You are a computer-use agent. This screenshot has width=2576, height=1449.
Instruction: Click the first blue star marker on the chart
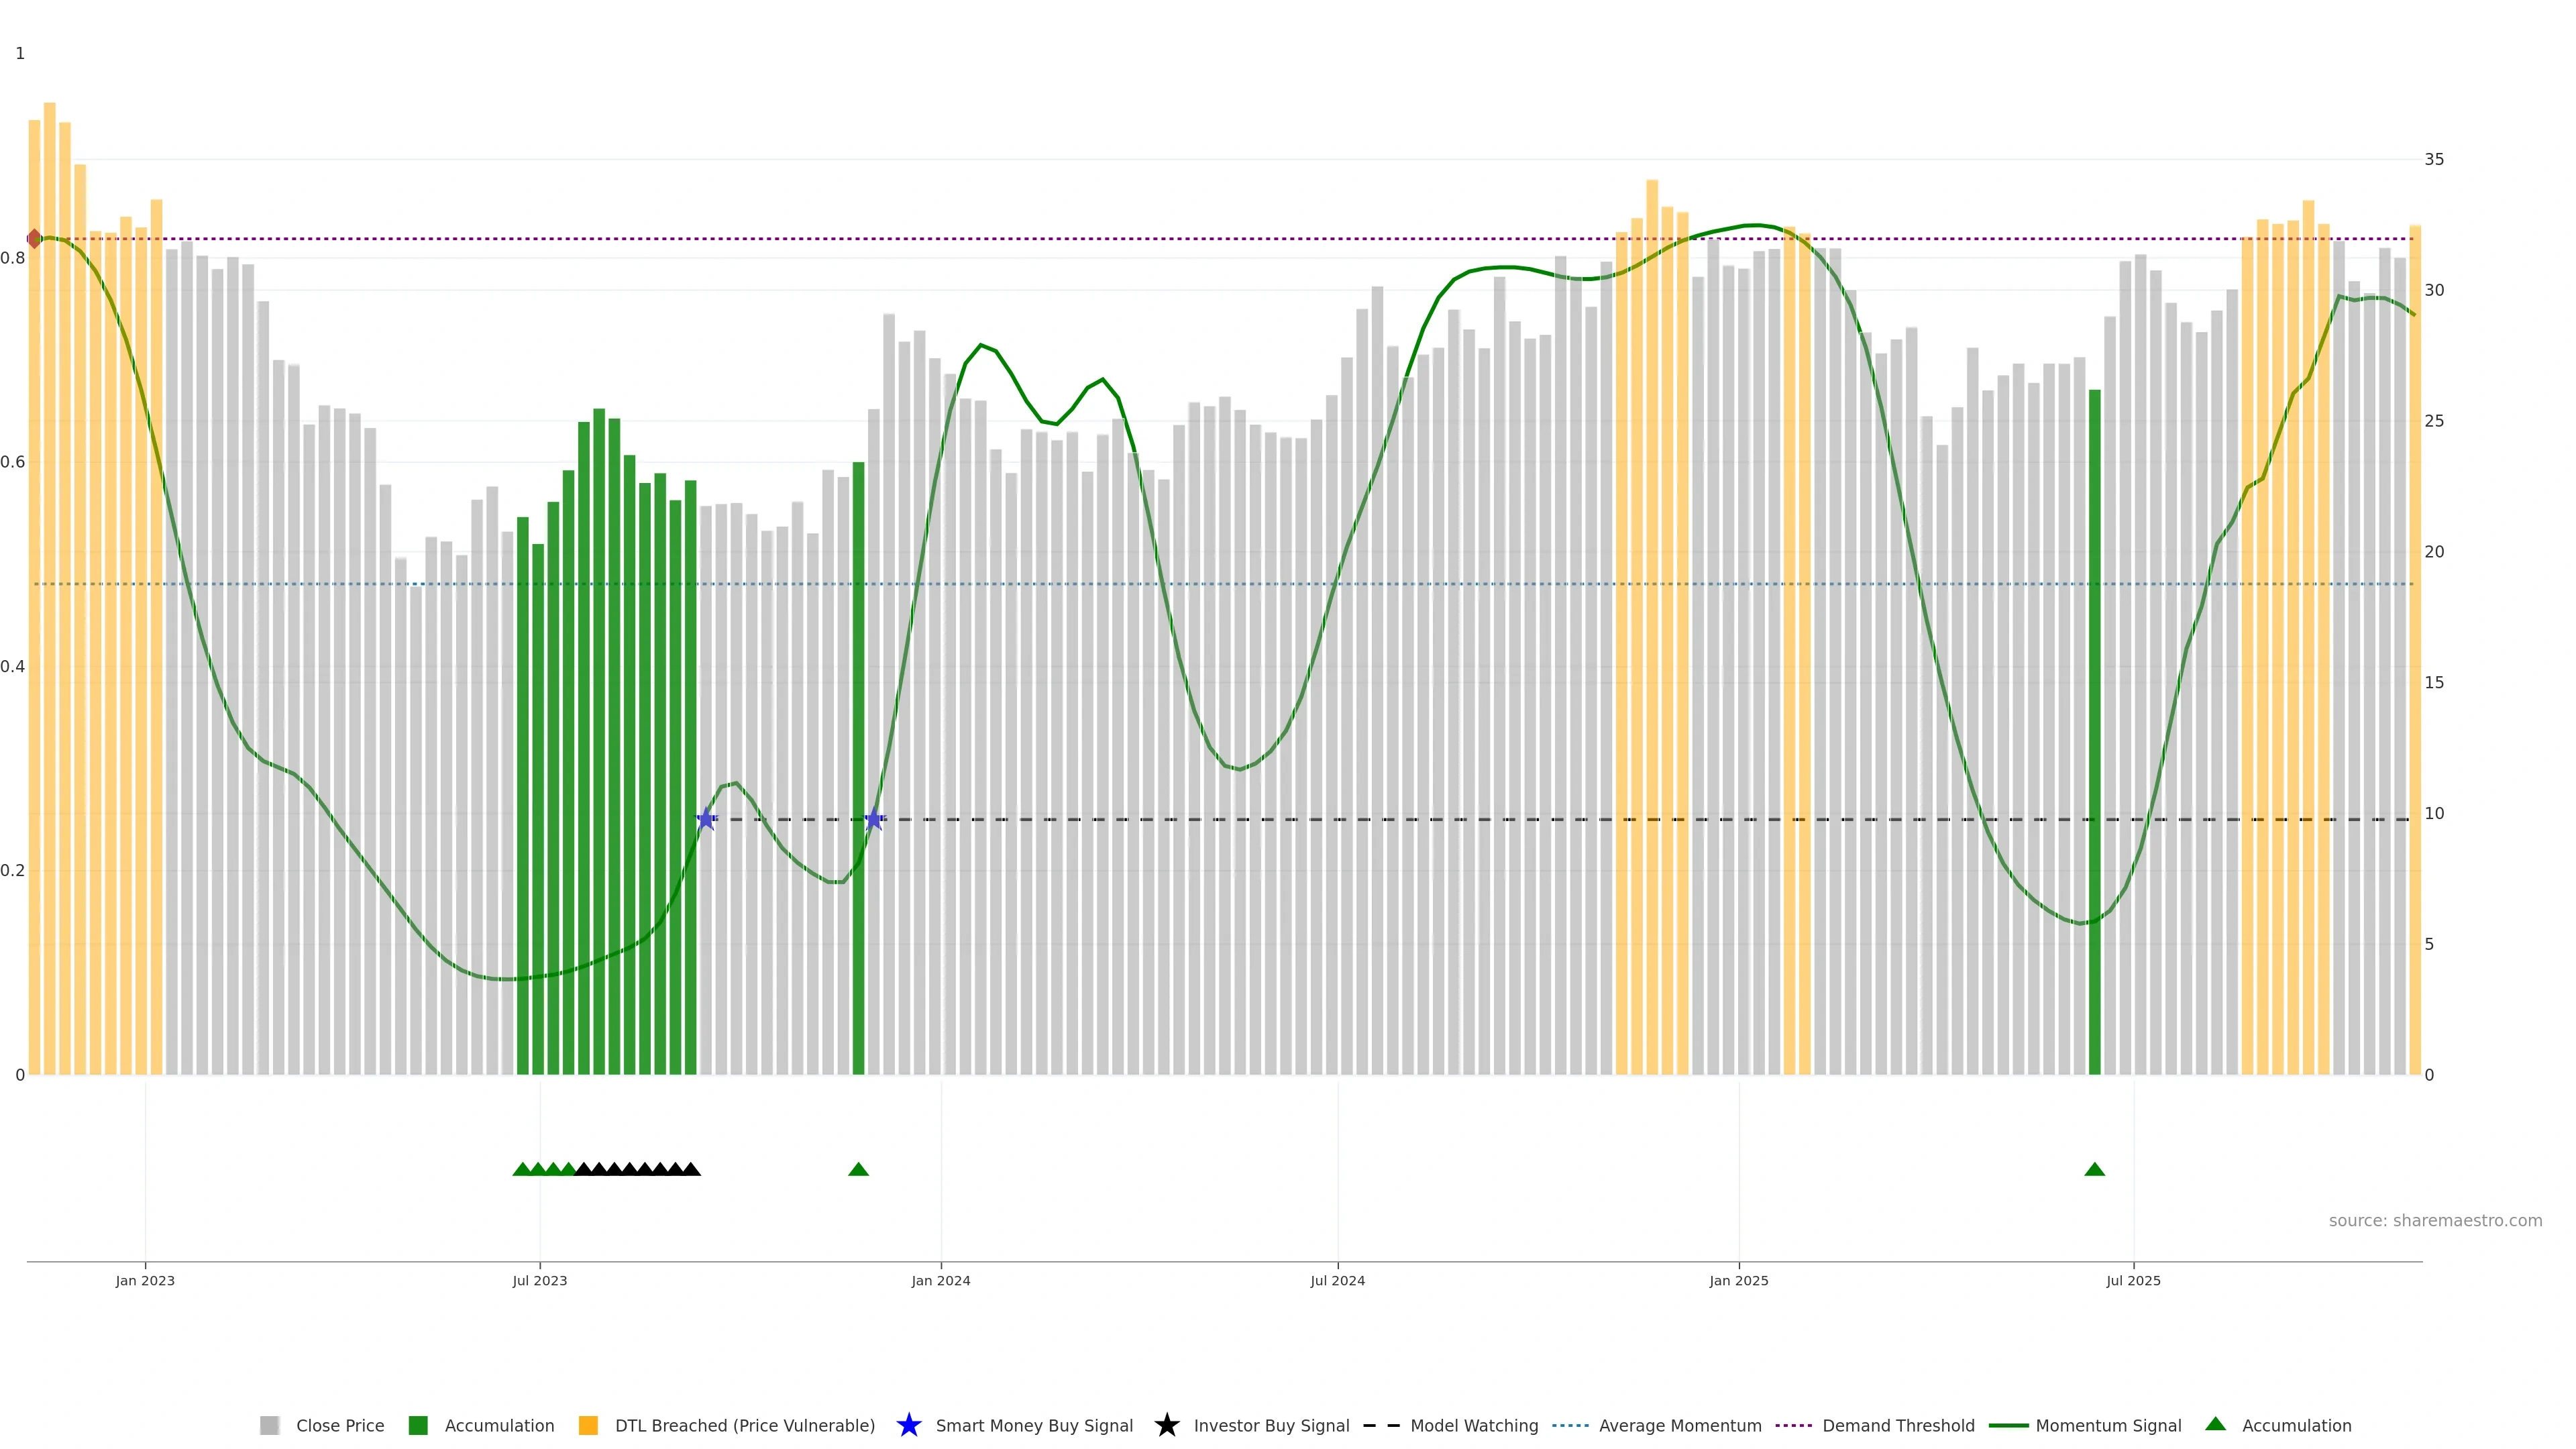point(706,819)
